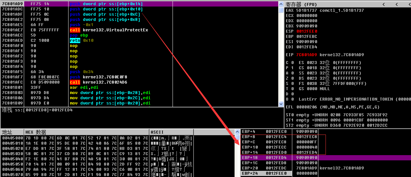The height and width of the screenshot is (177, 411).
Task: Click the 堆栈 ss:[0012FED0] info line
Action: (x=38, y=110)
